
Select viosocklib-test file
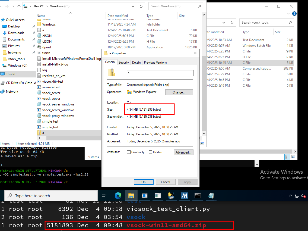[53, 82]
